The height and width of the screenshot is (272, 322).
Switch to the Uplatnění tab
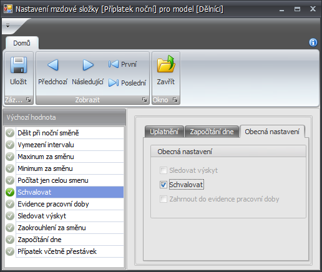(164, 132)
